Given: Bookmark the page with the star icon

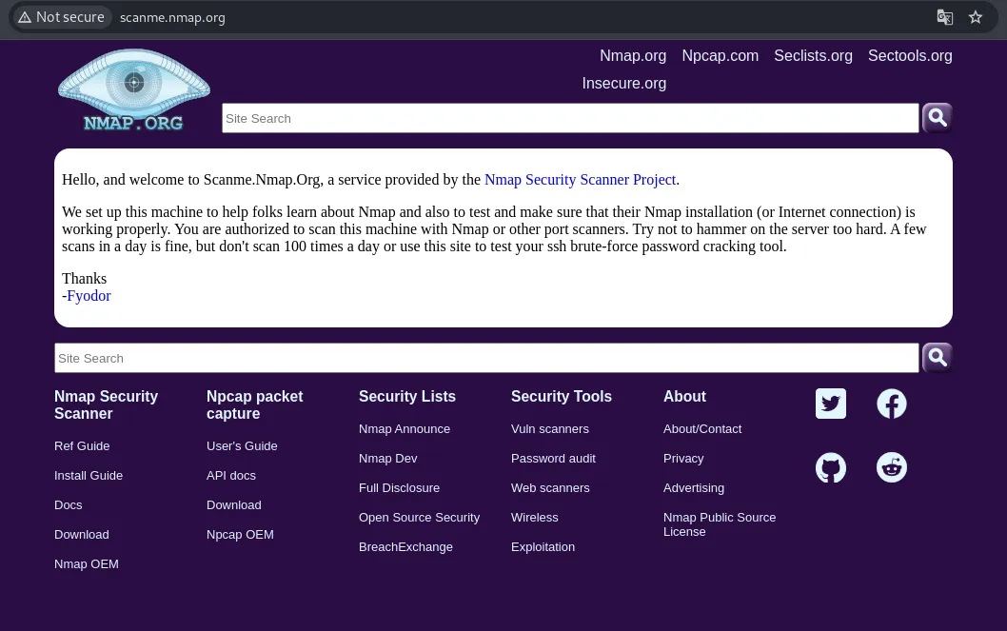Looking at the screenshot, I should (x=975, y=17).
